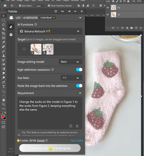The height and width of the screenshot is (156, 144).
Task: Open credits Details link
Action: [x=41, y=141]
